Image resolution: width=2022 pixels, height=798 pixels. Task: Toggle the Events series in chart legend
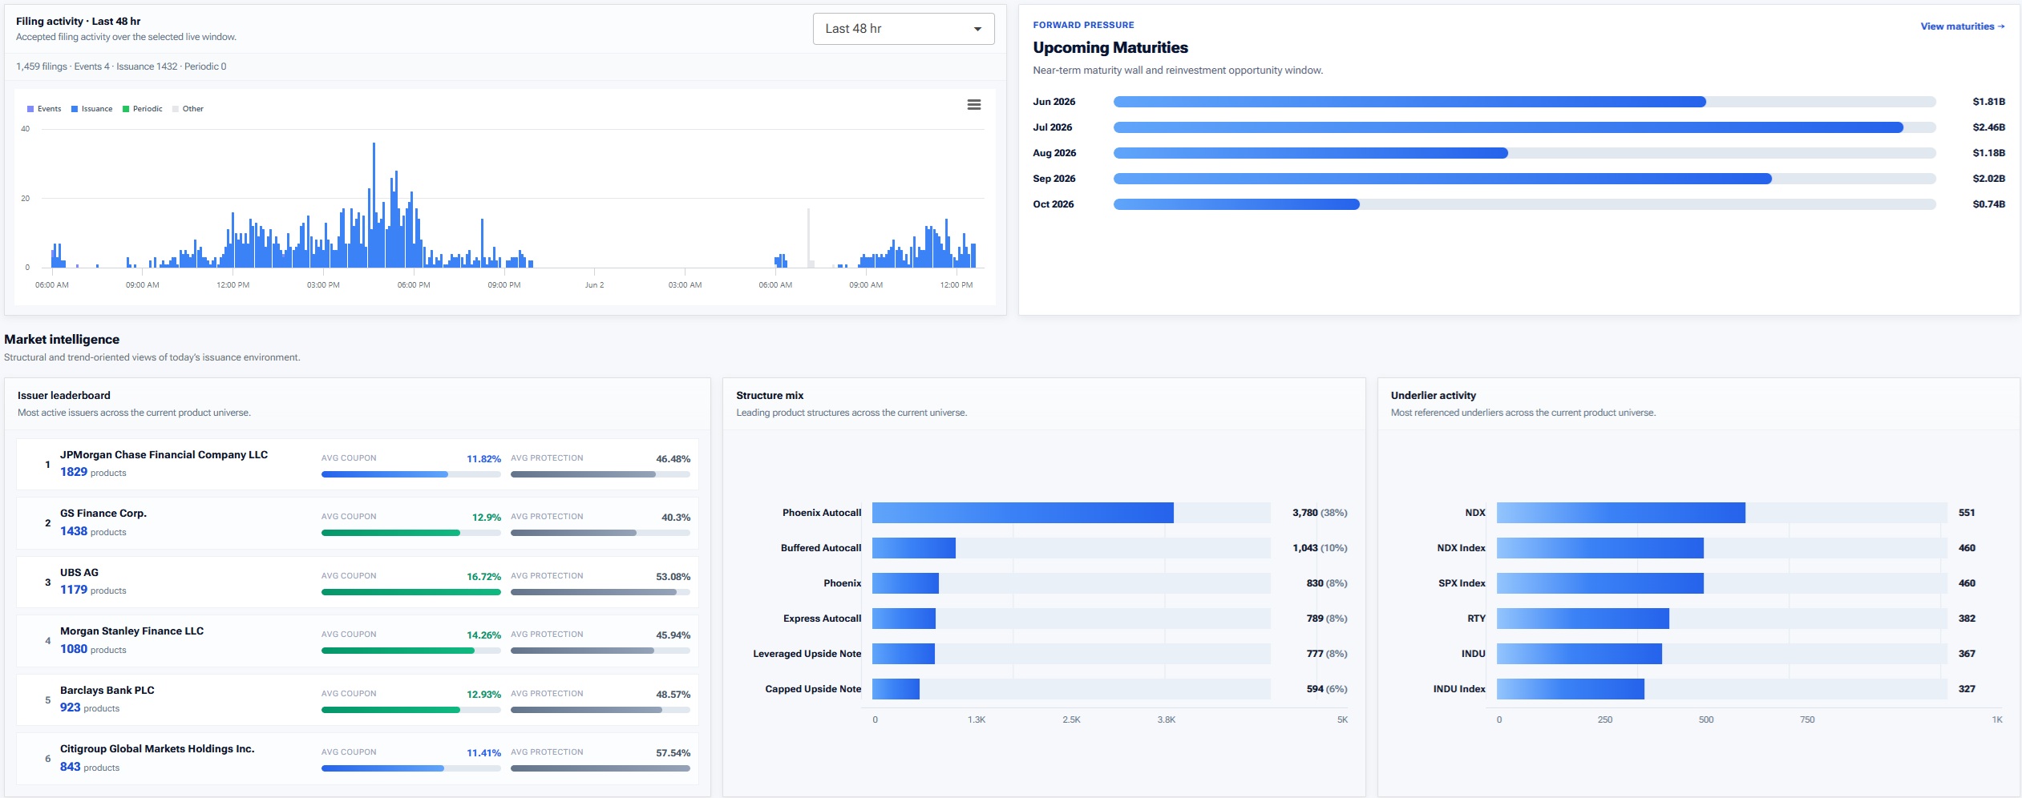pos(44,109)
